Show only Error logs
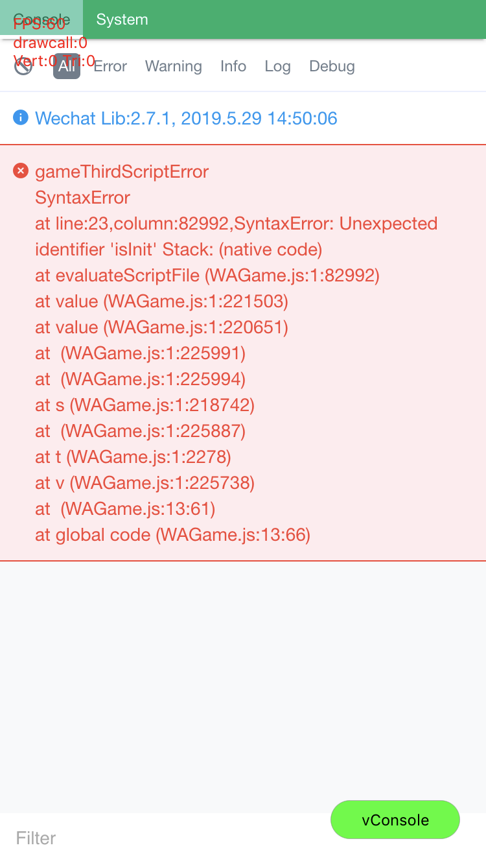This screenshot has width=486, height=865. point(110,66)
